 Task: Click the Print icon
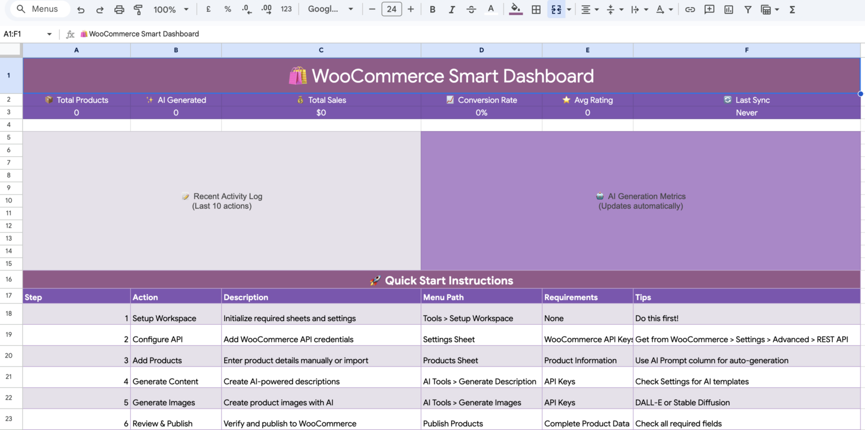119,10
